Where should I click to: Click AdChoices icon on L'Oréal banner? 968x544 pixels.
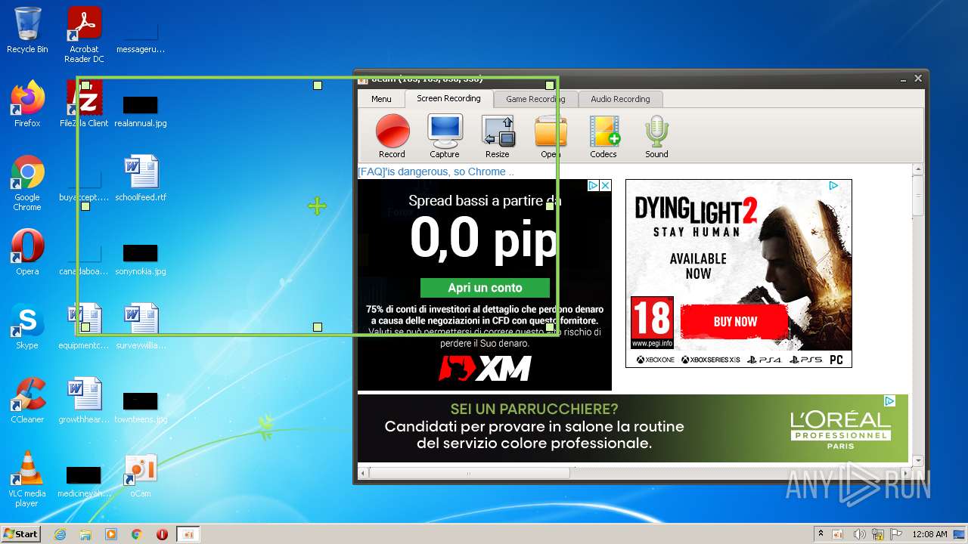(890, 401)
